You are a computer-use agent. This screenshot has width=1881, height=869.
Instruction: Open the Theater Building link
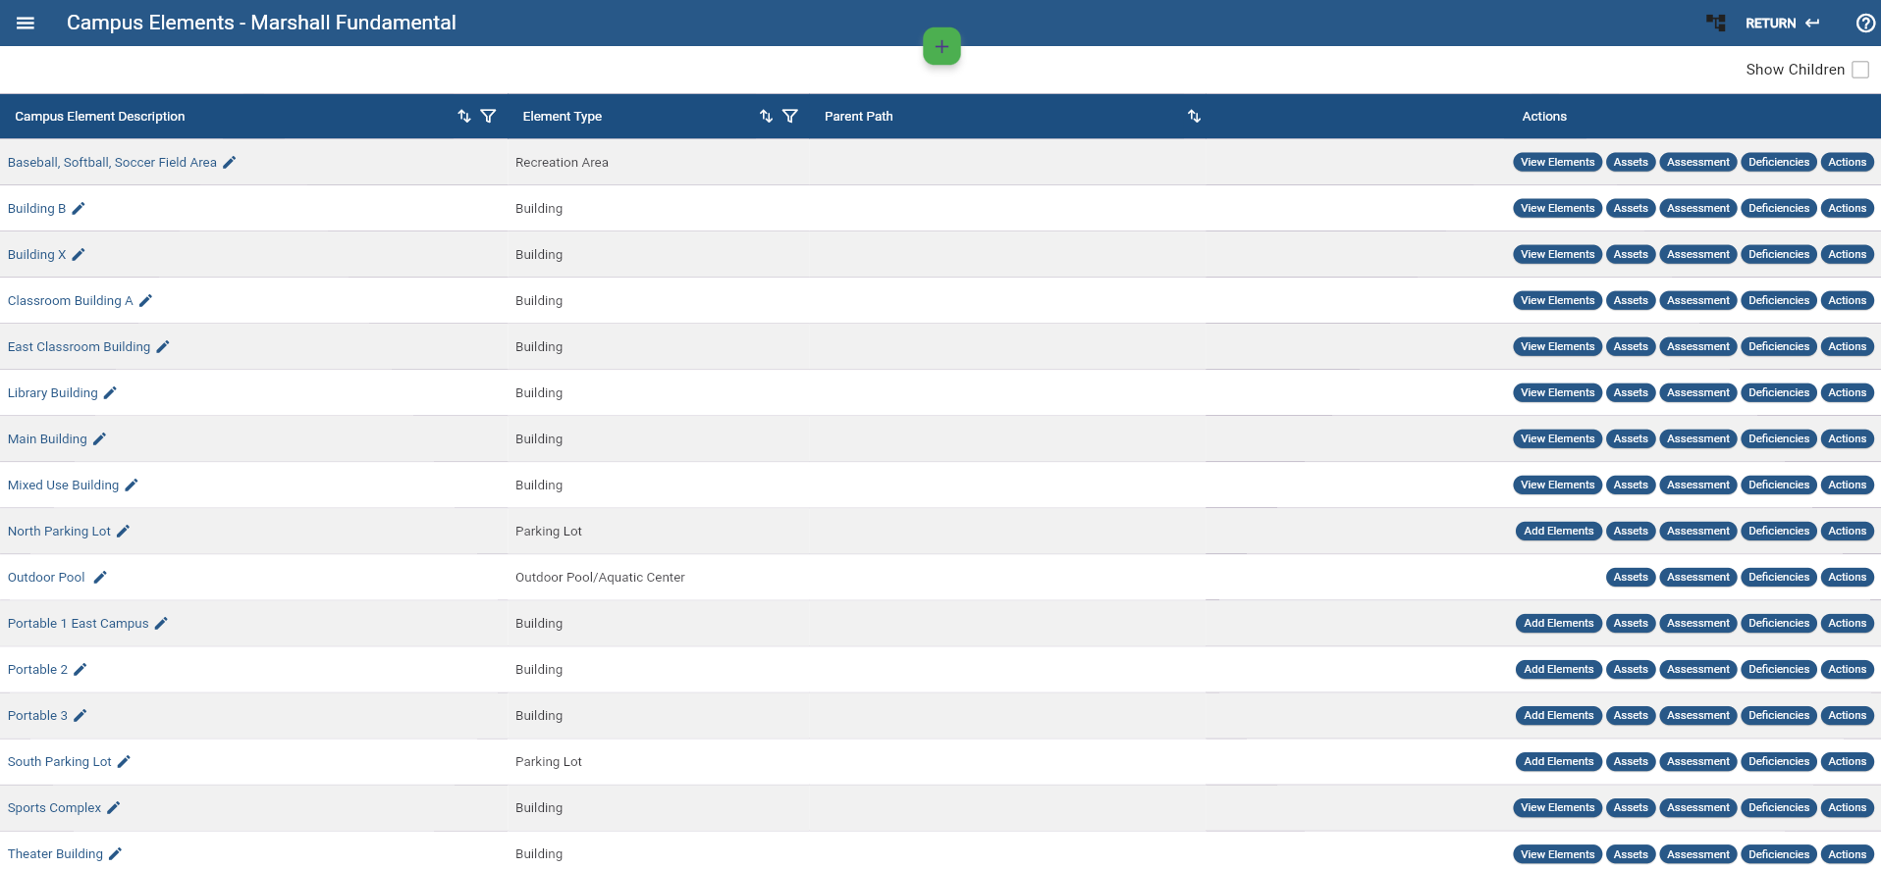coord(55,853)
